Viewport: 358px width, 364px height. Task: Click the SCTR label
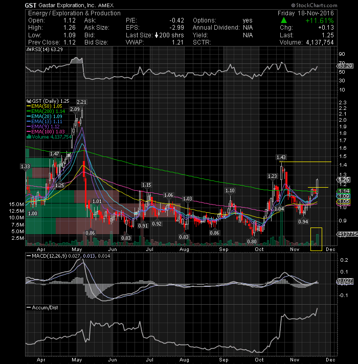pyautogui.click(x=202, y=42)
